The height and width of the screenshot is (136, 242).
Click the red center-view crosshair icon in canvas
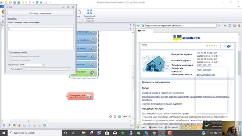pos(110,117)
